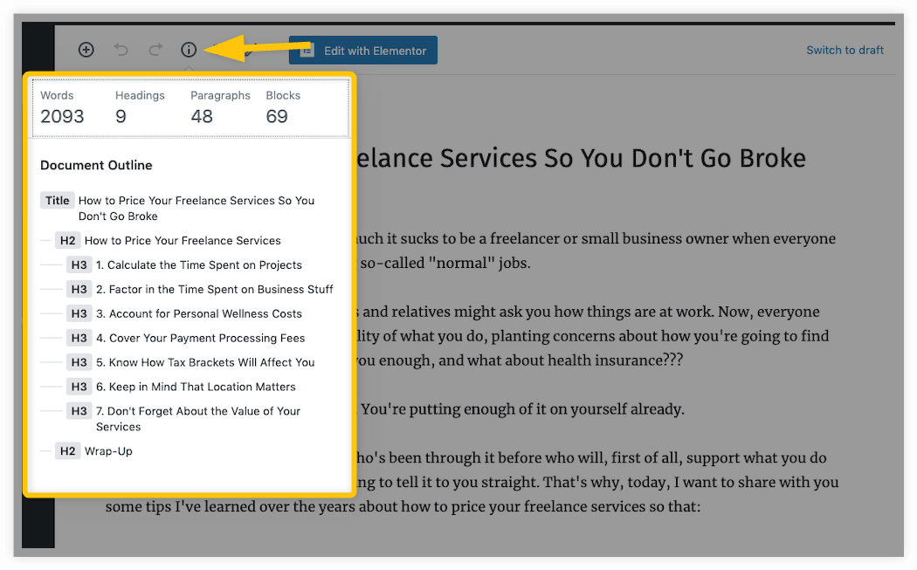Image resolution: width=917 pixels, height=570 pixels.
Task: Click the Document Outline heading
Action: pyautogui.click(x=96, y=166)
